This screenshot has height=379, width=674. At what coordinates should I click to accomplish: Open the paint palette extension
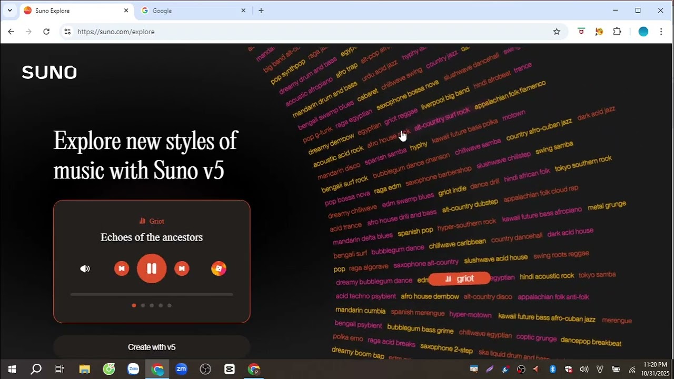(x=599, y=32)
